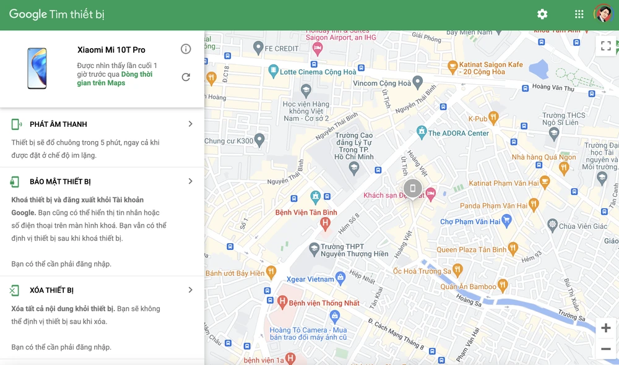Expand the Bảo mật thiết bị chevron
Image resolution: width=619 pixels, height=365 pixels.
click(x=190, y=181)
